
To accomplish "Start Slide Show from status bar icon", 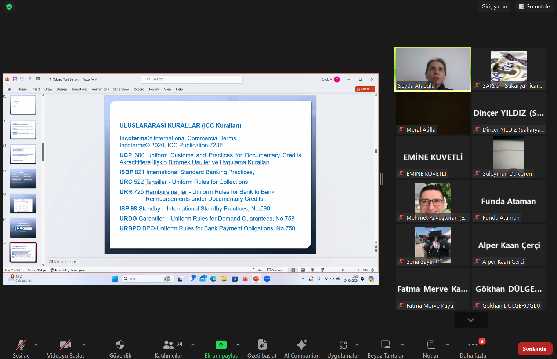I will click(322, 270).
